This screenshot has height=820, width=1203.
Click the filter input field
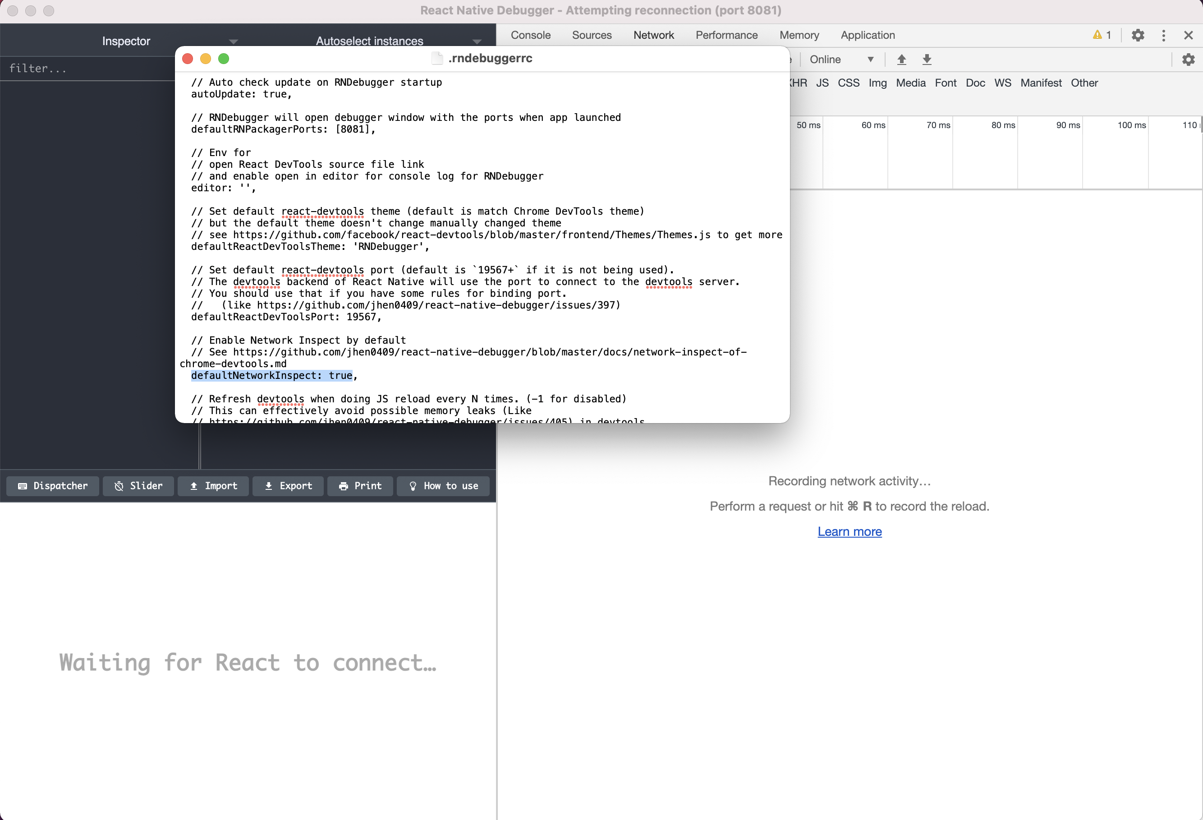tap(88, 69)
